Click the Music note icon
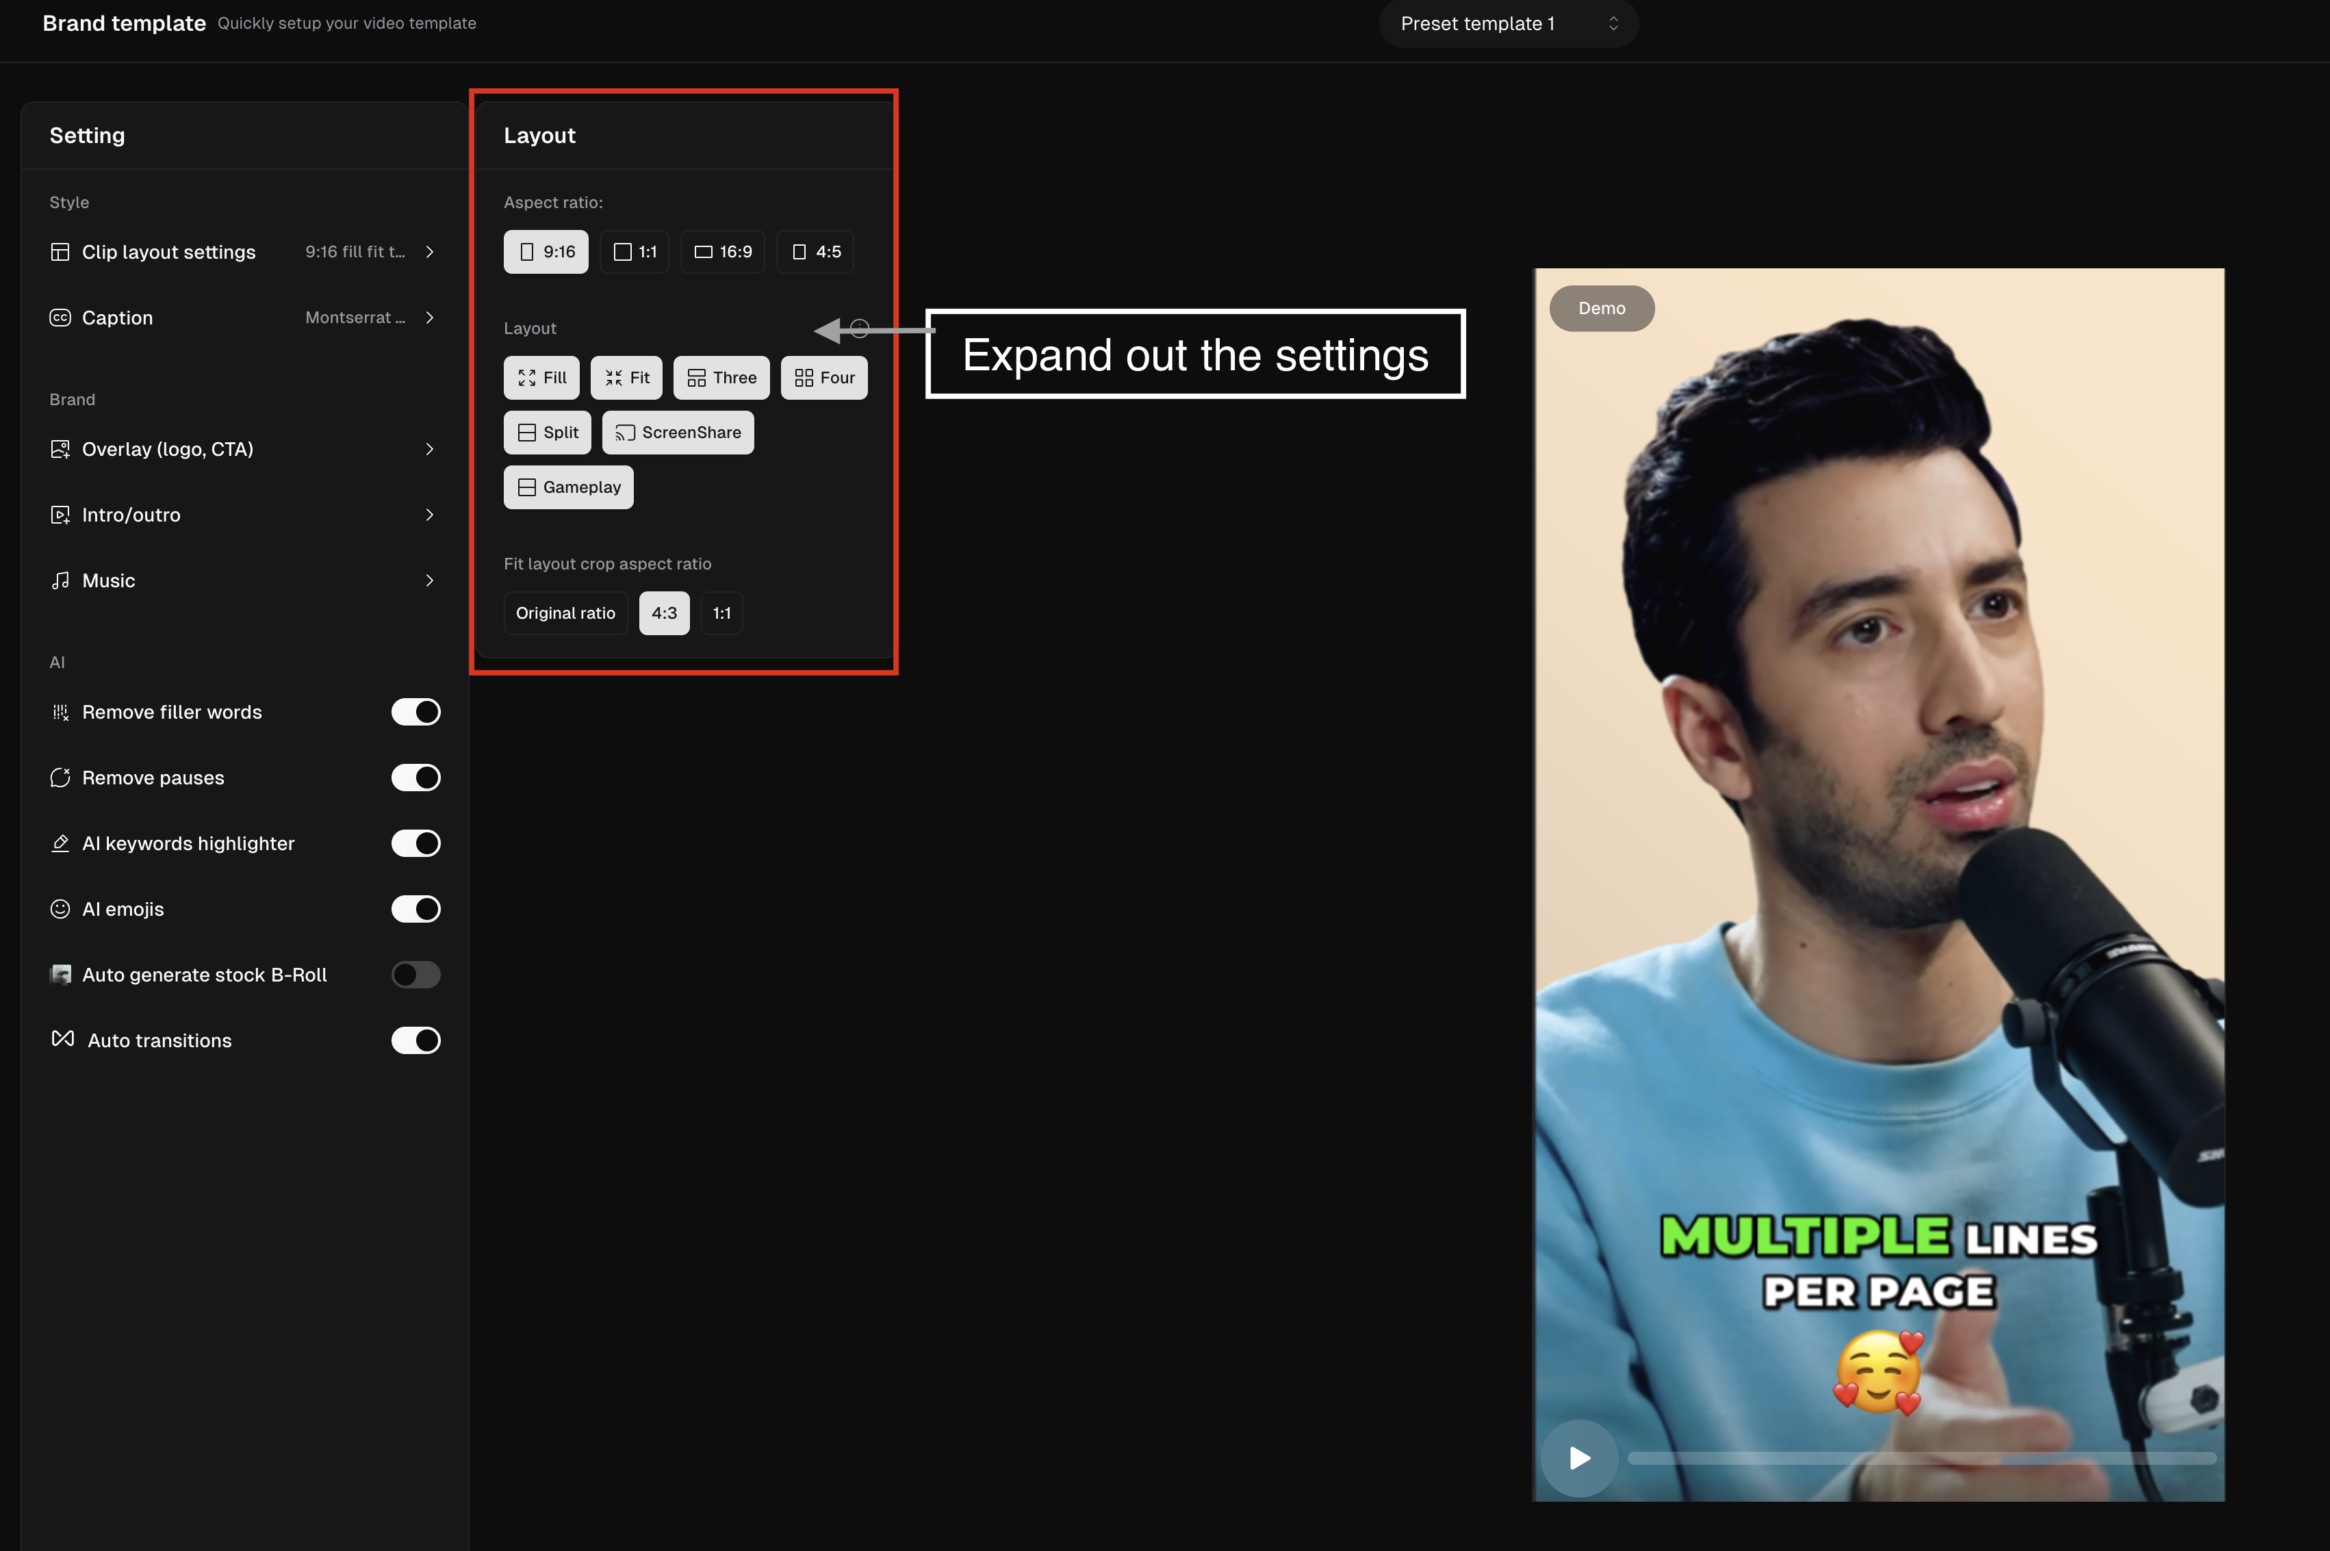 pos(60,580)
